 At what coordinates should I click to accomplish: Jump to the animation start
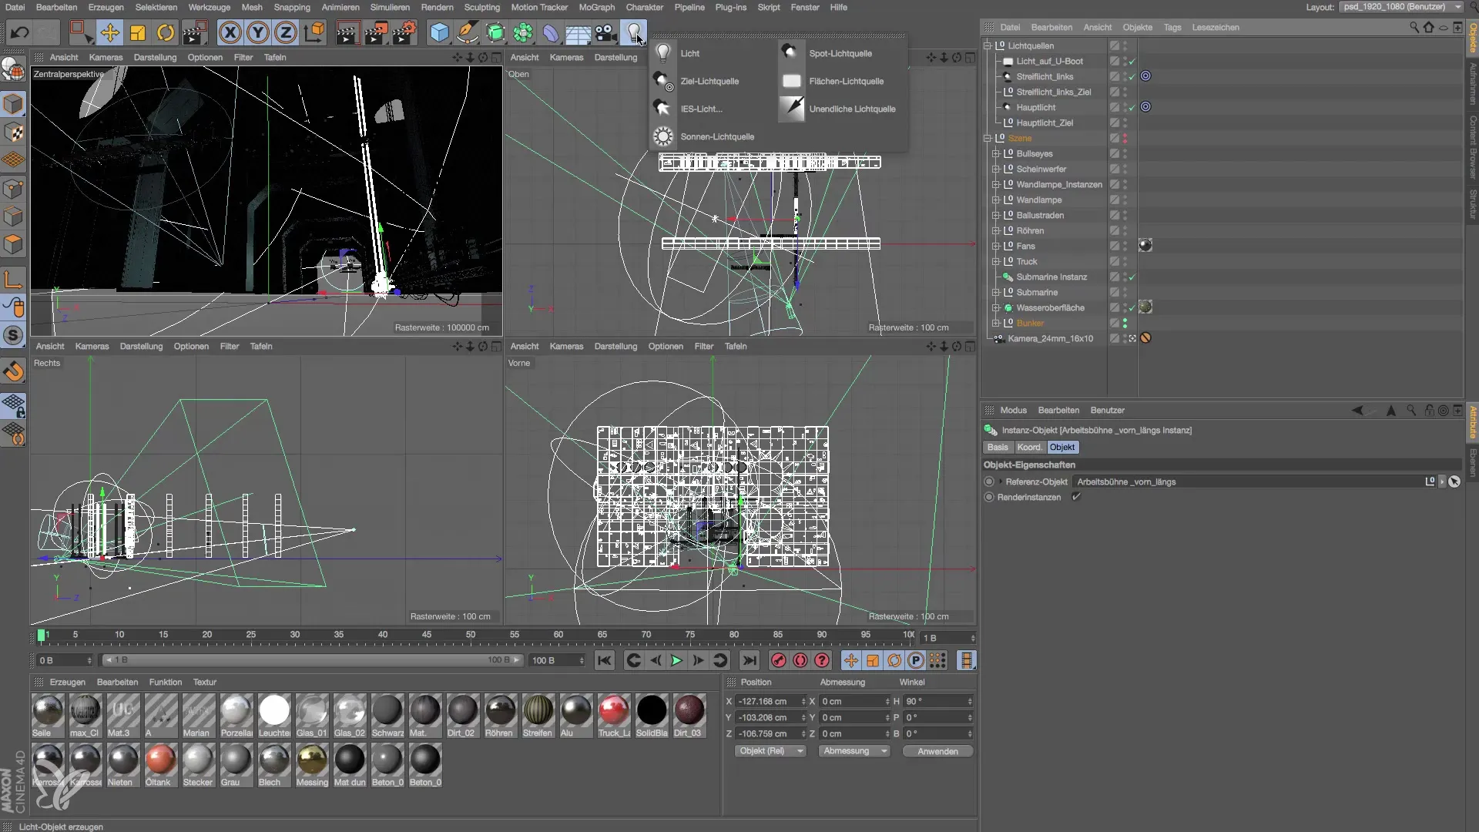[x=605, y=660]
